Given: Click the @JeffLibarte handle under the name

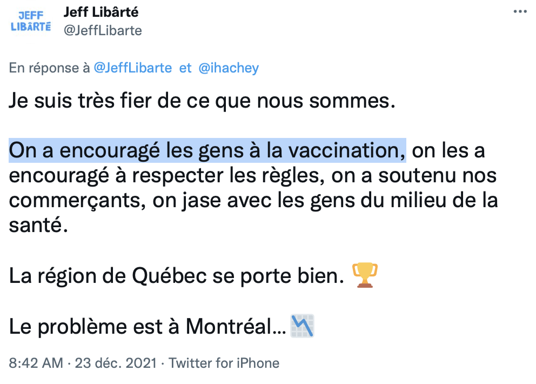Looking at the screenshot, I should point(103,30).
